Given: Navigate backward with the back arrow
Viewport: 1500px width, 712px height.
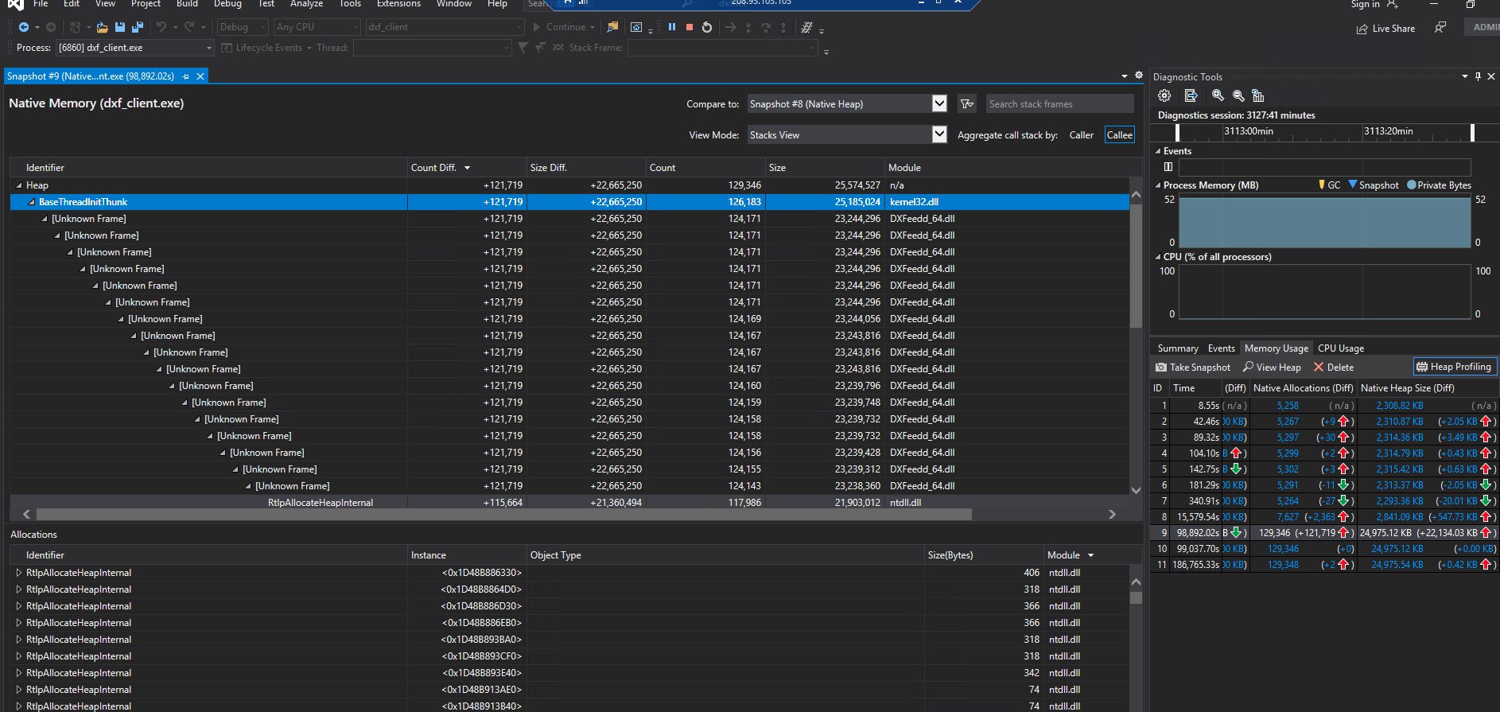Looking at the screenshot, I should click(24, 27).
